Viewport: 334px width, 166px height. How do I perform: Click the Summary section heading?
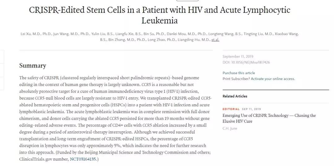[x=32, y=66]
